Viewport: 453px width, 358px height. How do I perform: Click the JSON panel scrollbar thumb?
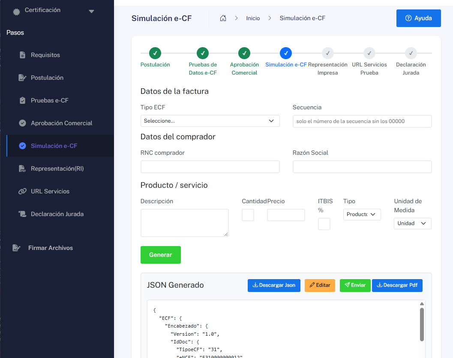click(422, 325)
